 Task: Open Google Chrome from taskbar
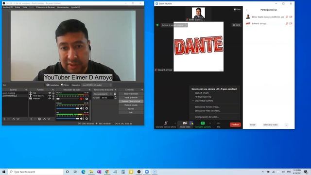point(107,172)
